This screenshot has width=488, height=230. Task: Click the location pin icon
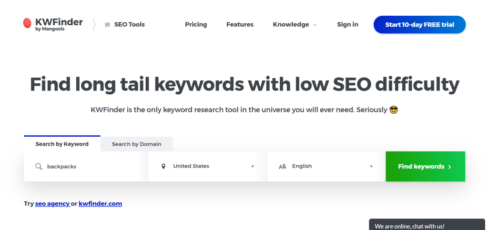[163, 166]
